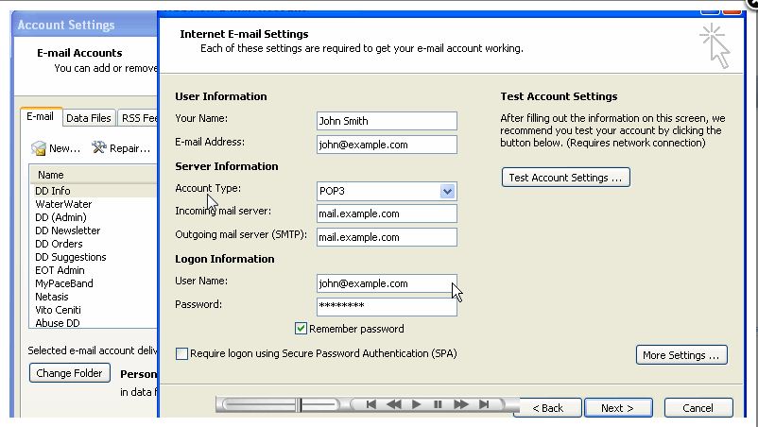Click Change Folder button in Account Settings
The height and width of the screenshot is (427, 758).
(70, 373)
